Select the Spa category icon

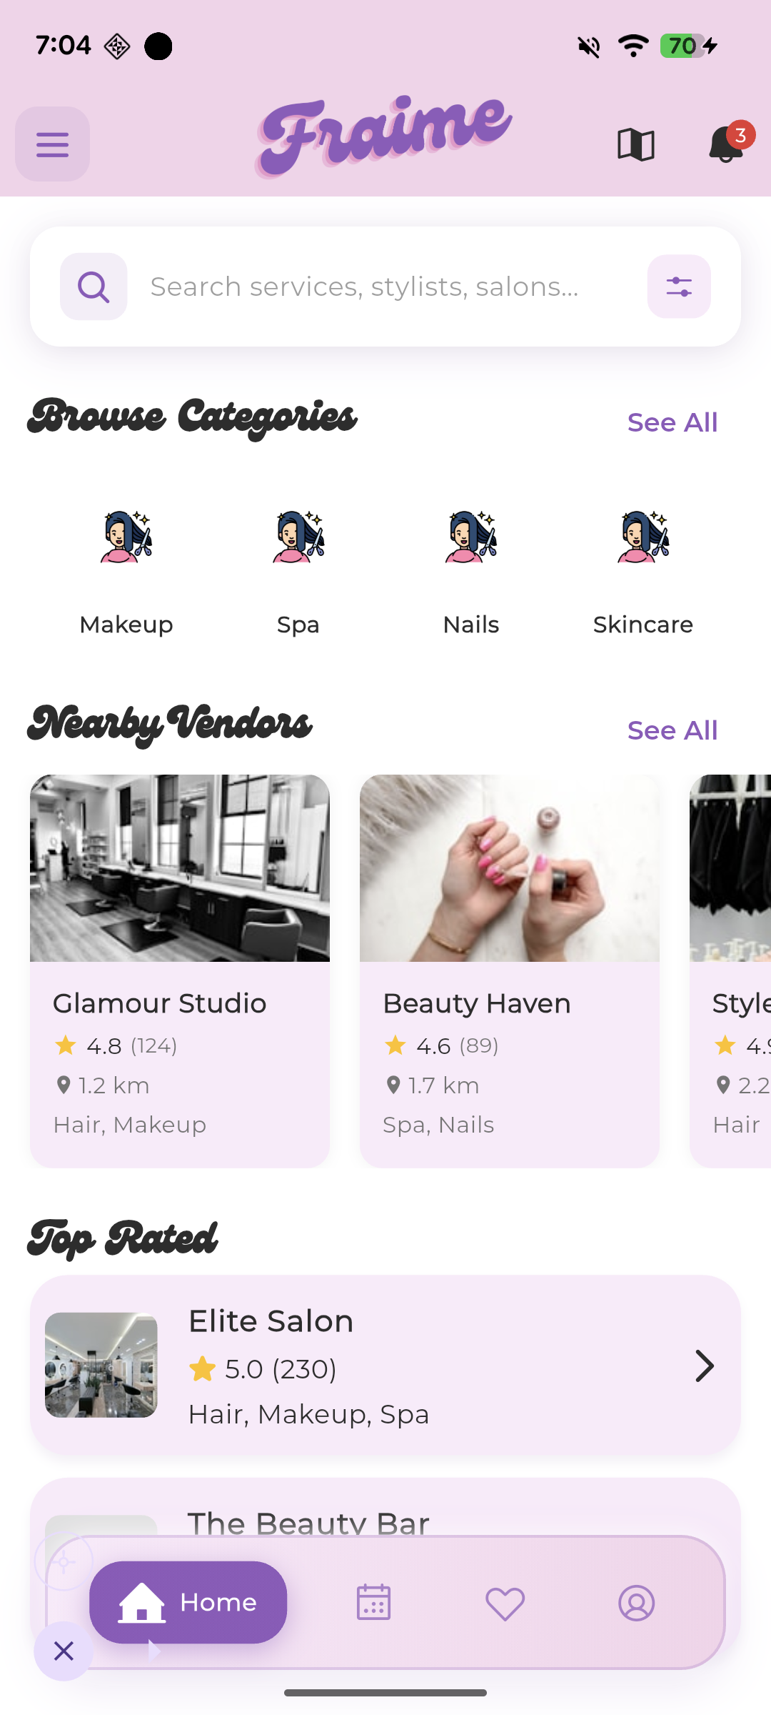[x=298, y=537]
